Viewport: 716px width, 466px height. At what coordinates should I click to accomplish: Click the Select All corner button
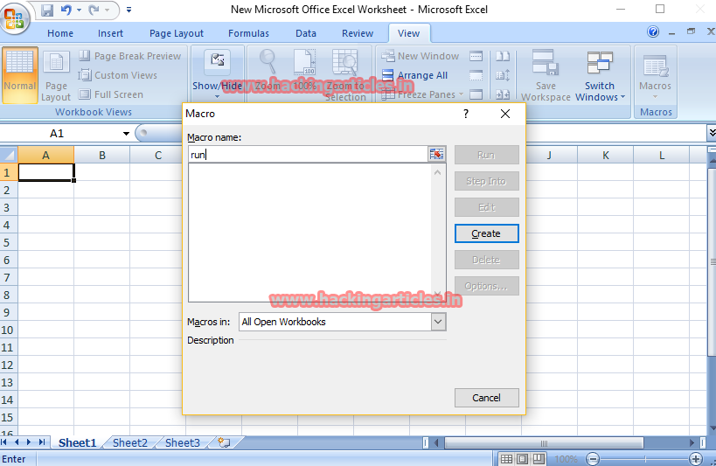point(9,155)
